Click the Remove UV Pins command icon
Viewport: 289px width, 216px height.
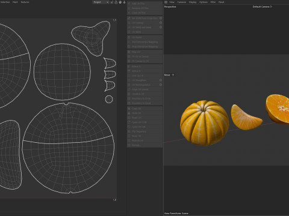[x=129, y=8]
